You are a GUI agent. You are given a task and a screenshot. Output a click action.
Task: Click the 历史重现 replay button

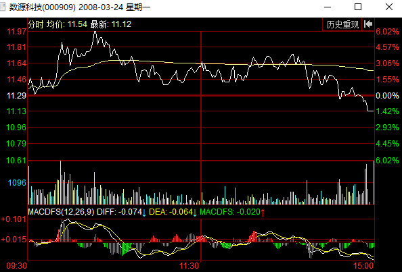[x=342, y=24]
